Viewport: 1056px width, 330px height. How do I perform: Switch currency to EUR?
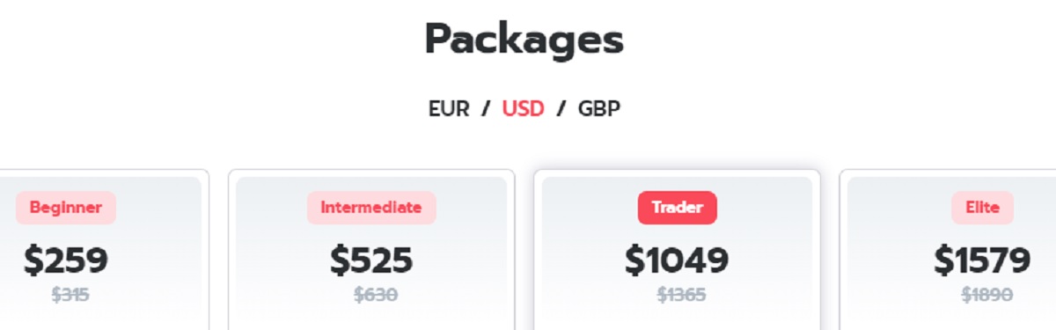449,109
